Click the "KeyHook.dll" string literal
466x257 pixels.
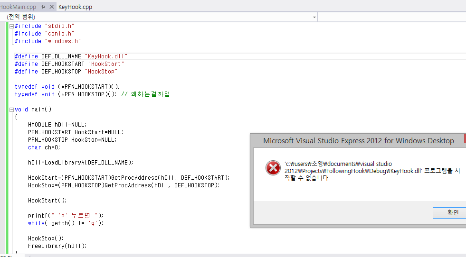click(x=106, y=56)
